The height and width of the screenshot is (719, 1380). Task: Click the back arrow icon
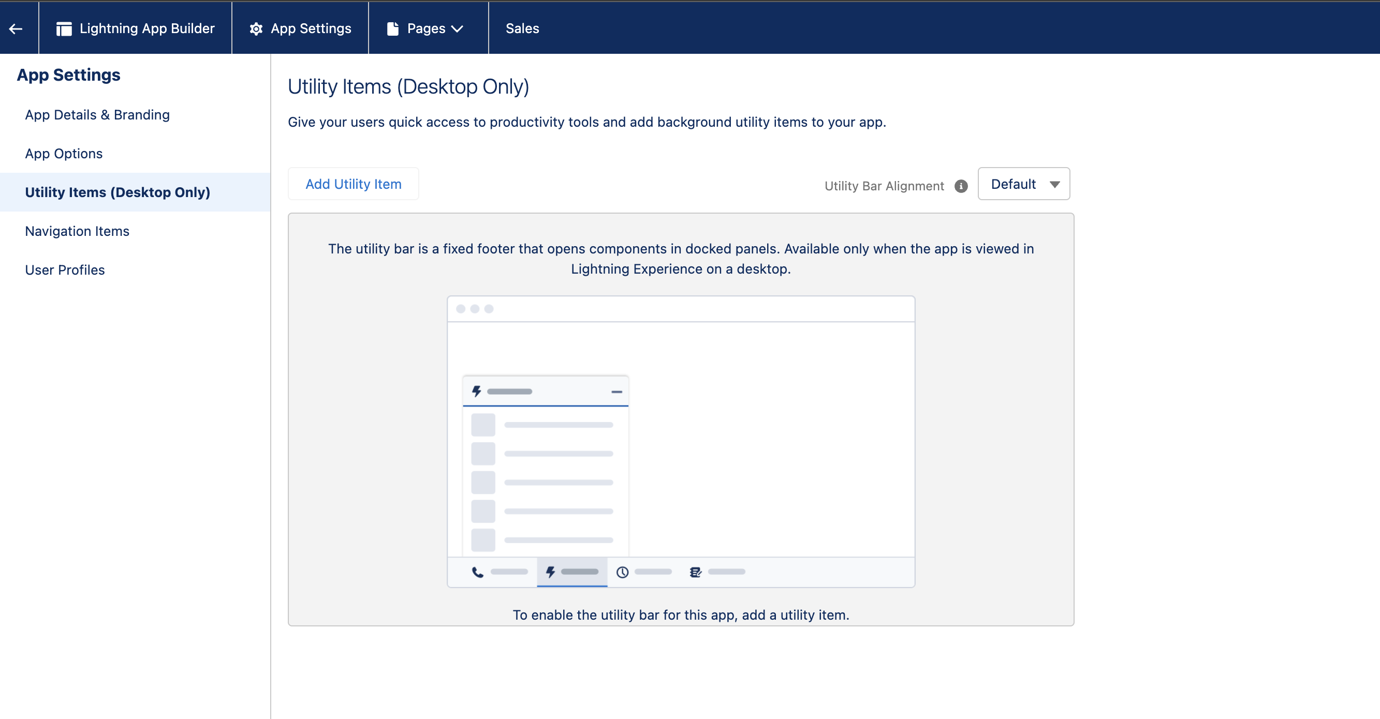[x=16, y=28]
